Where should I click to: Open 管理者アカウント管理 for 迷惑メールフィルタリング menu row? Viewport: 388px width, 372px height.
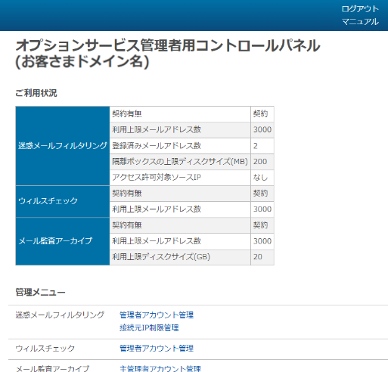157,315
